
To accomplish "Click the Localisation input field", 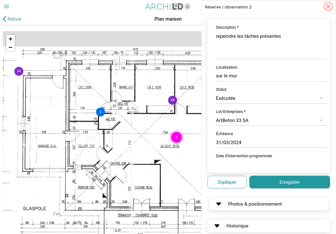I will coord(271,76).
